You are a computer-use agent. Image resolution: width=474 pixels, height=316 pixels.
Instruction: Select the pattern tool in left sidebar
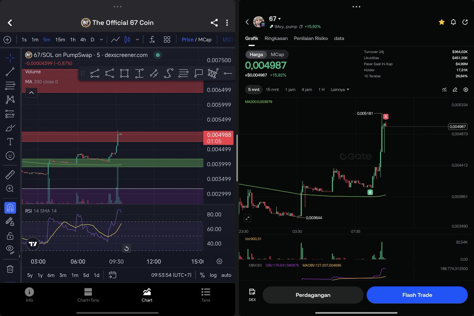click(x=10, y=100)
